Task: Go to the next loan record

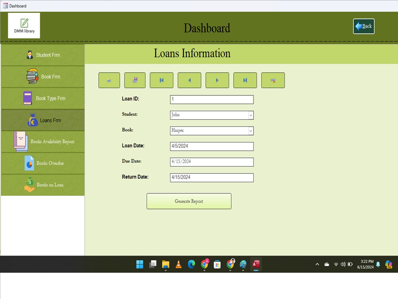Action: tap(217, 81)
